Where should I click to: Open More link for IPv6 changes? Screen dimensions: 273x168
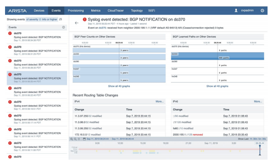pos(258,102)
